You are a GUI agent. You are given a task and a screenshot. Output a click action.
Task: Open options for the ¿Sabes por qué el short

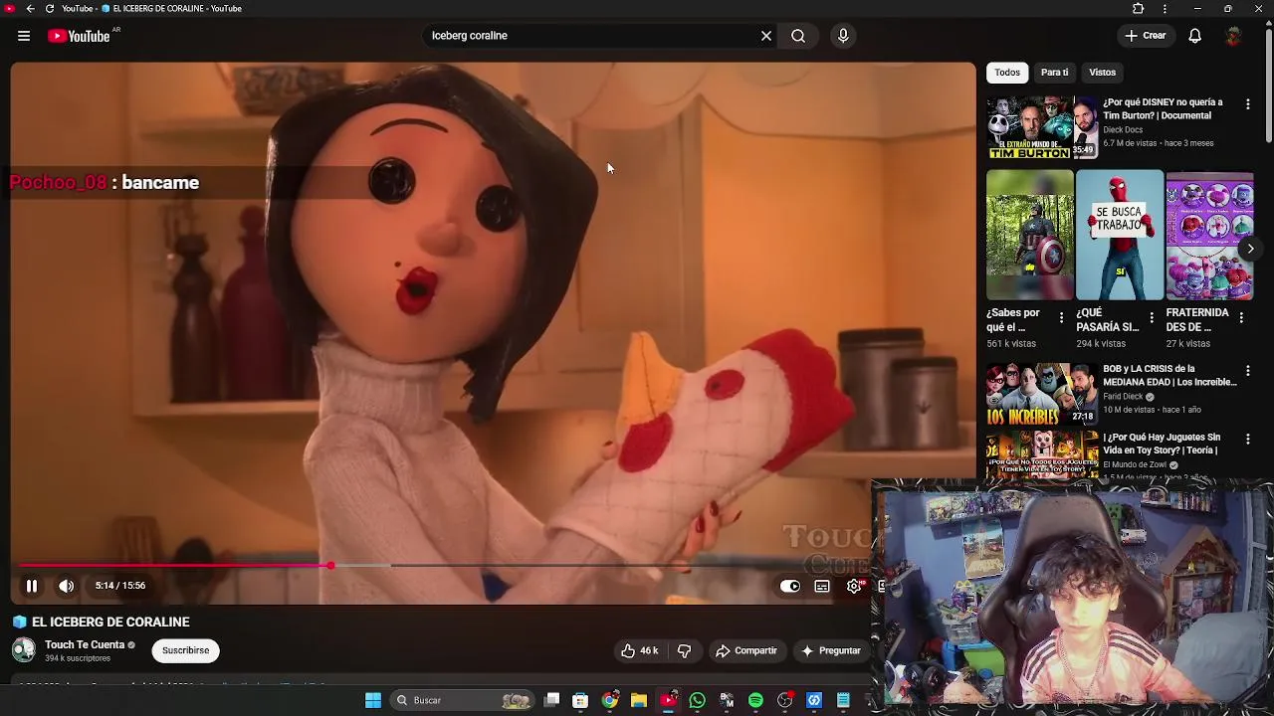[x=1061, y=318]
